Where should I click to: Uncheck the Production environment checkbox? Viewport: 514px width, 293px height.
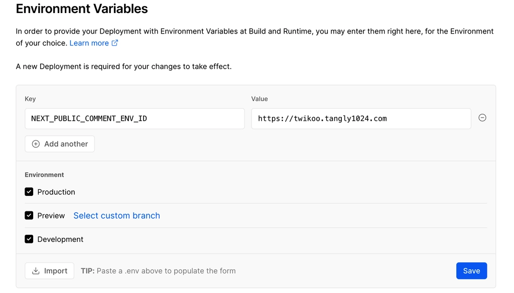click(x=29, y=192)
